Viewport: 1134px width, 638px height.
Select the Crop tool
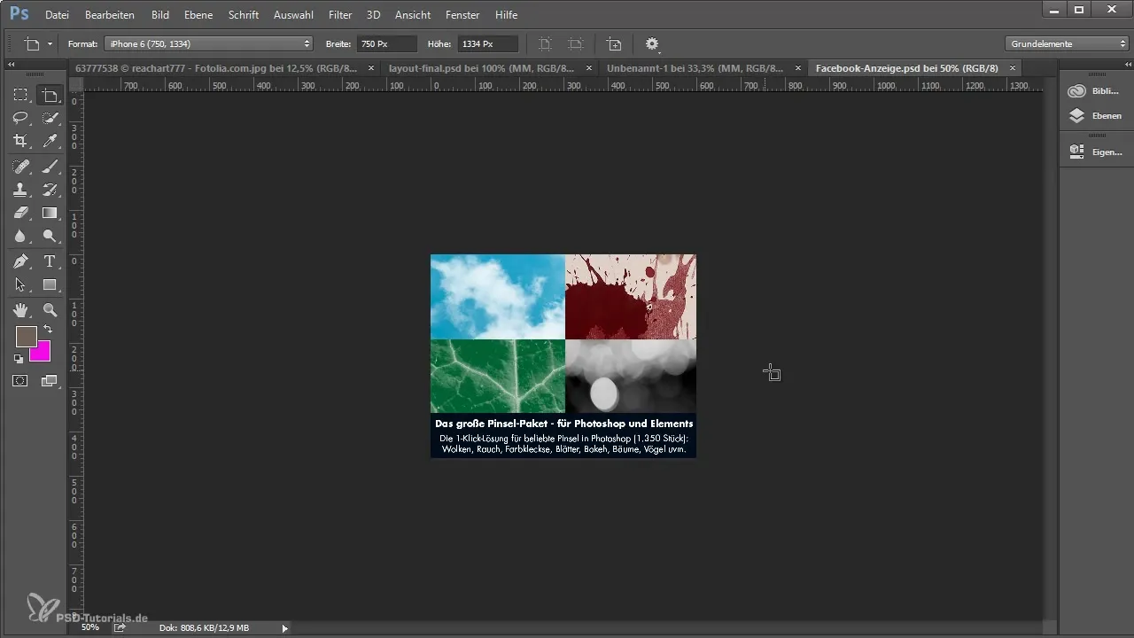(x=20, y=141)
